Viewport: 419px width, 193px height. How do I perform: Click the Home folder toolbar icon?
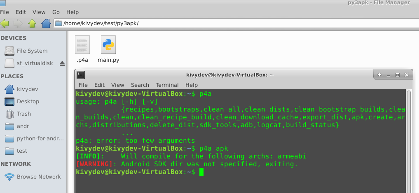tap(46, 23)
